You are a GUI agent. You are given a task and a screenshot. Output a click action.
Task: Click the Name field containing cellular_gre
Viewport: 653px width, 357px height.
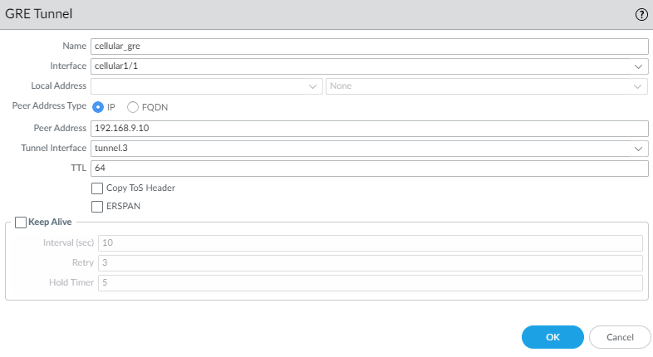point(369,46)
